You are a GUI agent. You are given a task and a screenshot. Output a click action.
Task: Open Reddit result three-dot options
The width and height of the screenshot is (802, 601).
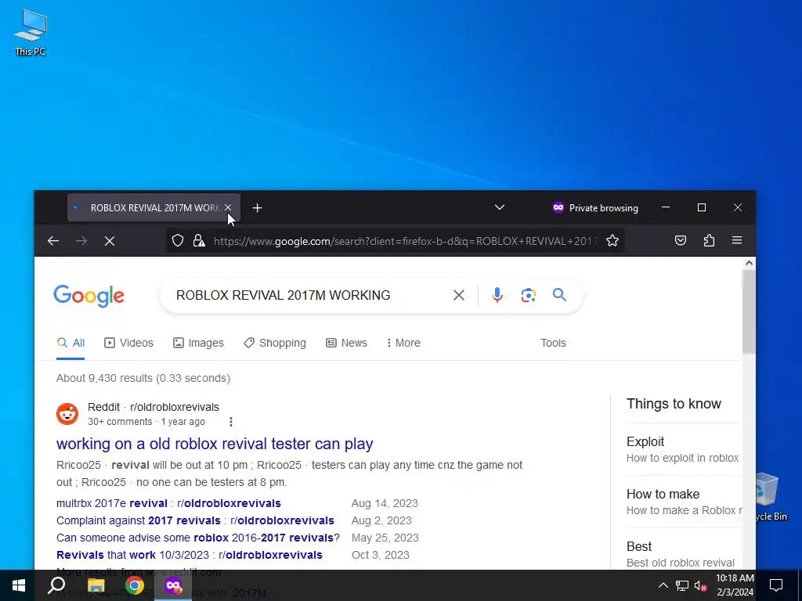coord(231,422)
